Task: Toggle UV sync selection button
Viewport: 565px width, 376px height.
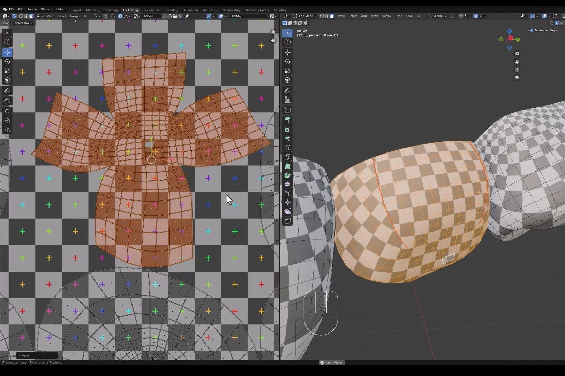Action: point(14,16)
